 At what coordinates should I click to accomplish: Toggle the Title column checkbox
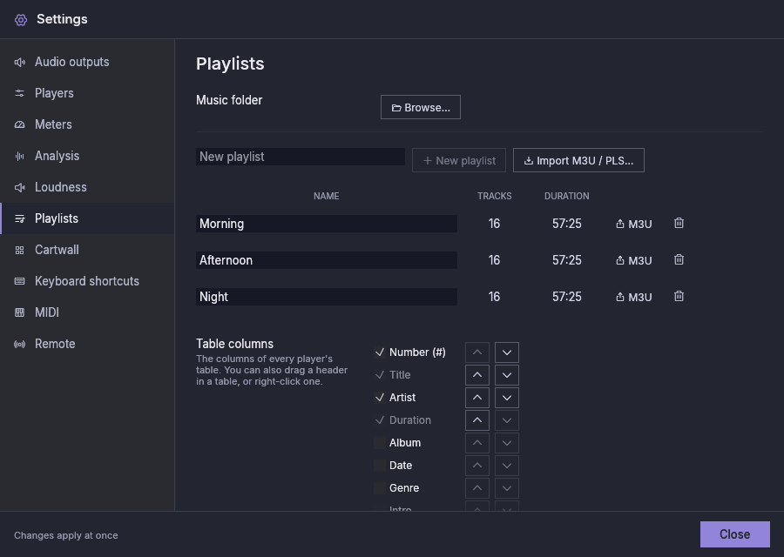(x=380, y=375)
